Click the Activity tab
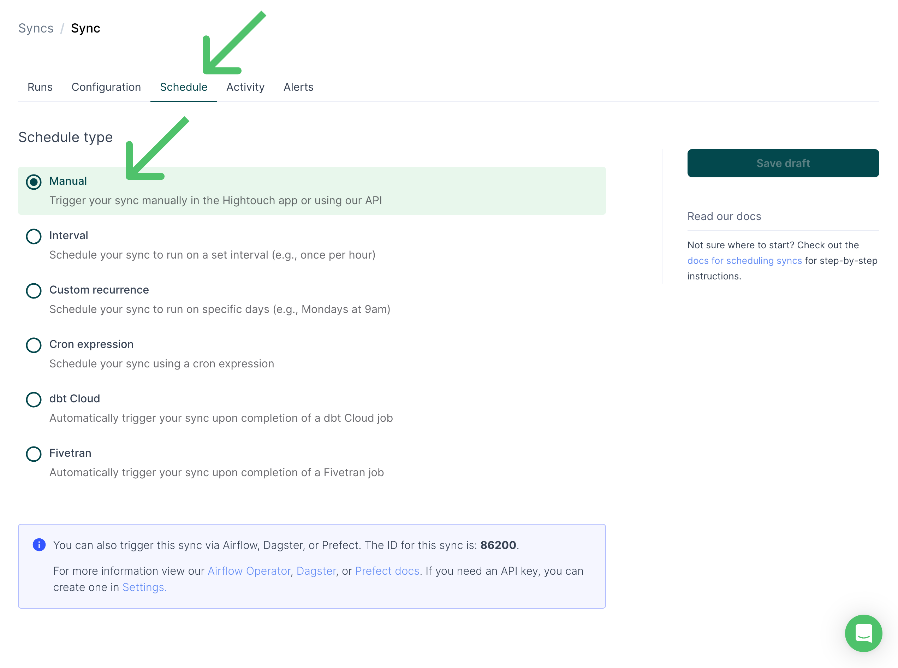The width and height of the screenshot is (898, 668). point(245,87)
